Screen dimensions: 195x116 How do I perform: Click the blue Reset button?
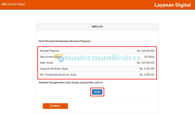(97, 92)
